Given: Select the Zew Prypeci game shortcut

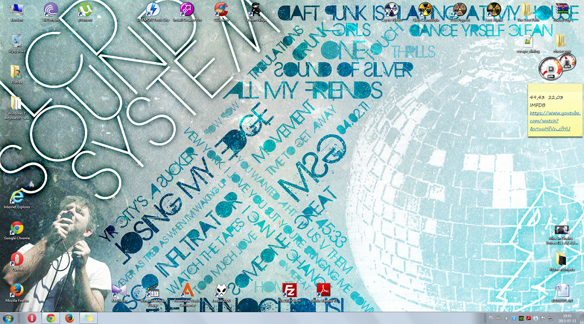Looking at the screenshot, I should point(460,11).
